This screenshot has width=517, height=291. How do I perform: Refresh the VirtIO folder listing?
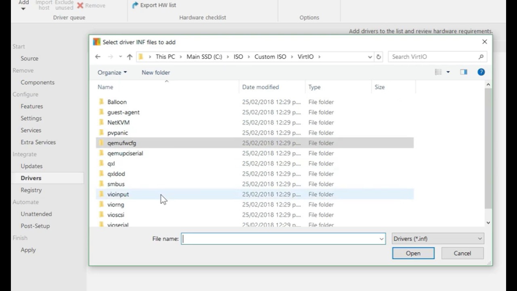378,57
